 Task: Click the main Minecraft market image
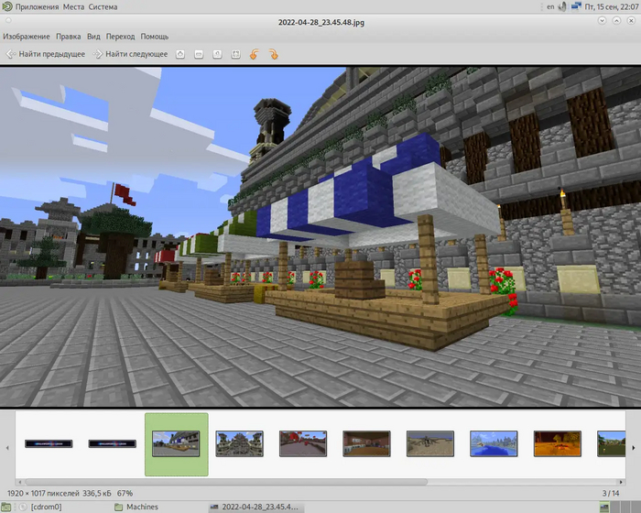pos(320,237)
